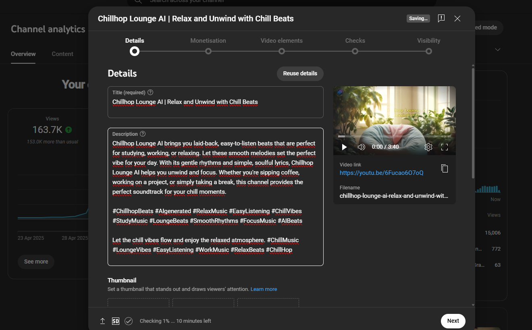Click the upload status arrow icon
This screenshot has width=532, height=330.
103,321
